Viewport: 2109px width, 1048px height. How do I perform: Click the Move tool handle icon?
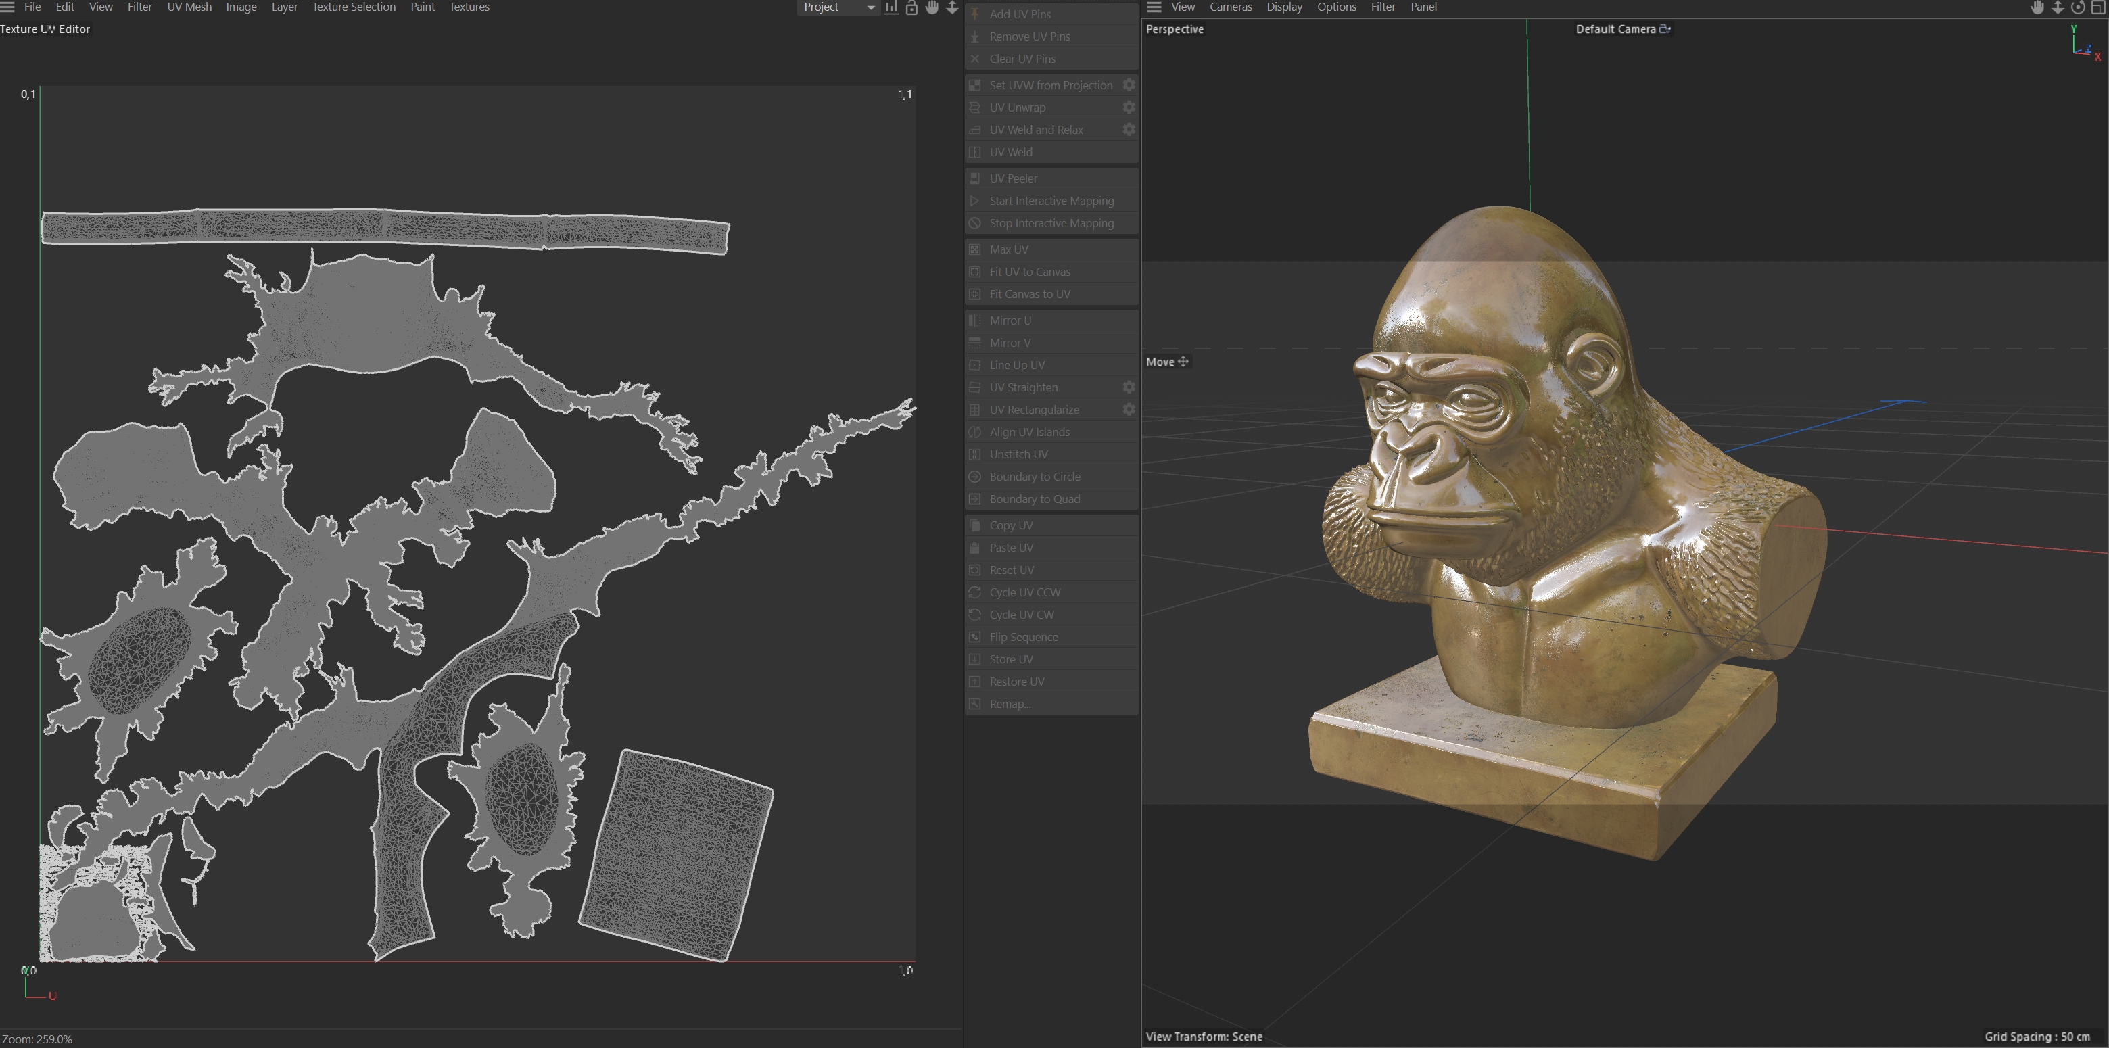[x=1183, y=361]
